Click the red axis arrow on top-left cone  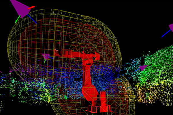31,7
